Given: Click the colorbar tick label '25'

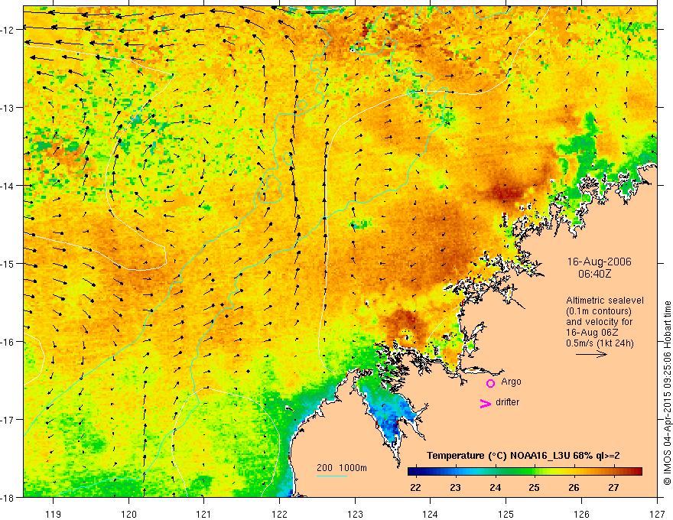Looking at the screenshot, I should pos(535,487).
